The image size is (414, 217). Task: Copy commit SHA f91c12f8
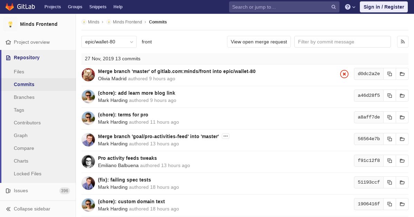point(390,161)
